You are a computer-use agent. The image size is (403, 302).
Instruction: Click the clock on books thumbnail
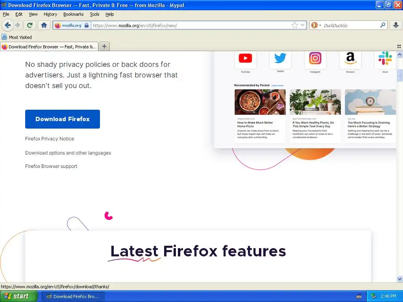click(x=370, y=102)
